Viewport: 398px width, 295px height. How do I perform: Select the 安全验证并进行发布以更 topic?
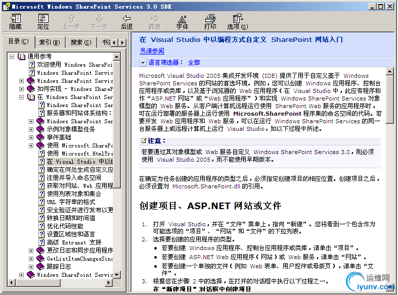click(80, 210)
